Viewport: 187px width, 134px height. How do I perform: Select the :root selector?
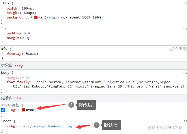pyautogui.click(x=6, y=121)
